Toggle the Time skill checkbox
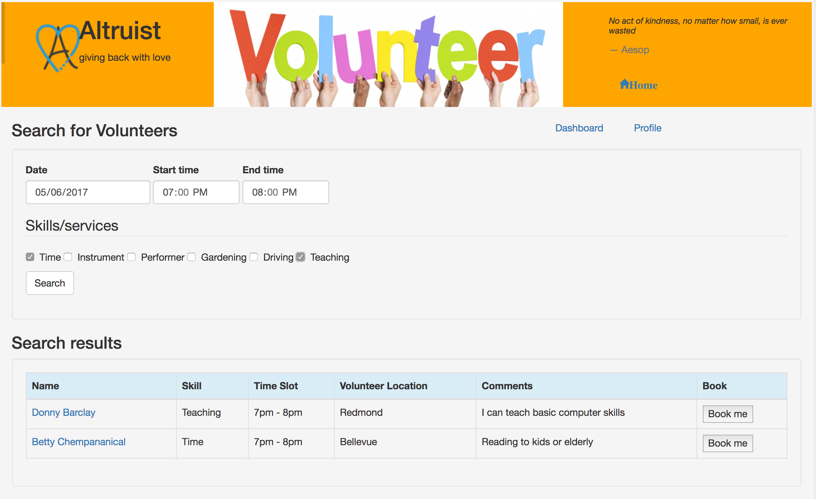Screen dimensions: 816x499 [x=30, y=257]
